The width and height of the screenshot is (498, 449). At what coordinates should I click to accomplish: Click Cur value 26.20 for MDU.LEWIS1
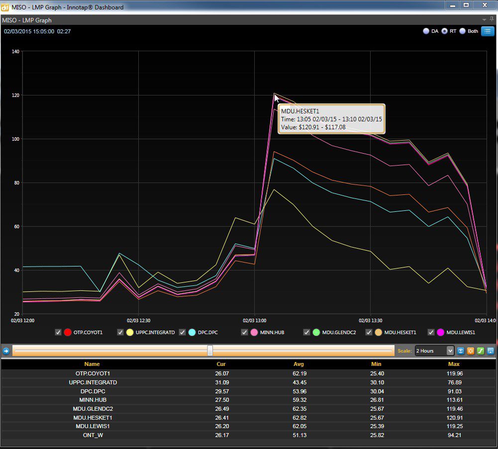222,426
